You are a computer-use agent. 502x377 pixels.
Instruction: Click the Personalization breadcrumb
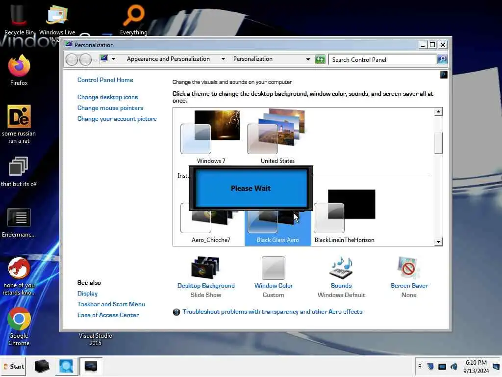click(x=253, y=59)
